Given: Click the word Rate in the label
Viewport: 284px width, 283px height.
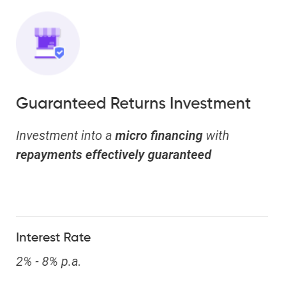Looking at the screenshot, I should tap(77, 238).
